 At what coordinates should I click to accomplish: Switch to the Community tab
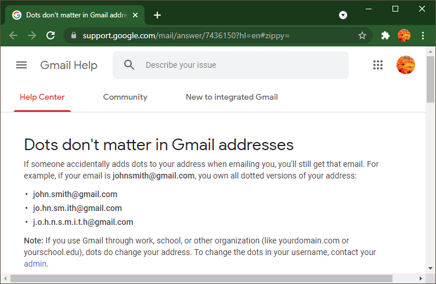tap(125, 97)
